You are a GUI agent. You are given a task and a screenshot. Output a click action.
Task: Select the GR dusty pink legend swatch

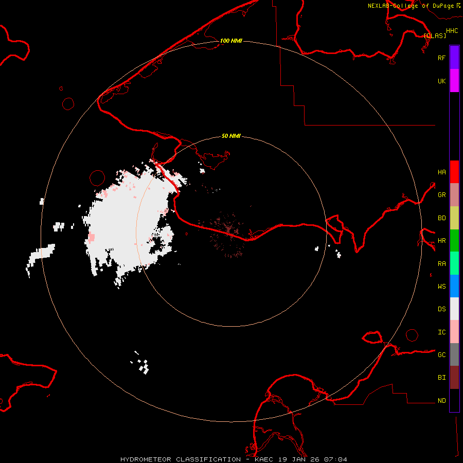[x=454, y=195]
